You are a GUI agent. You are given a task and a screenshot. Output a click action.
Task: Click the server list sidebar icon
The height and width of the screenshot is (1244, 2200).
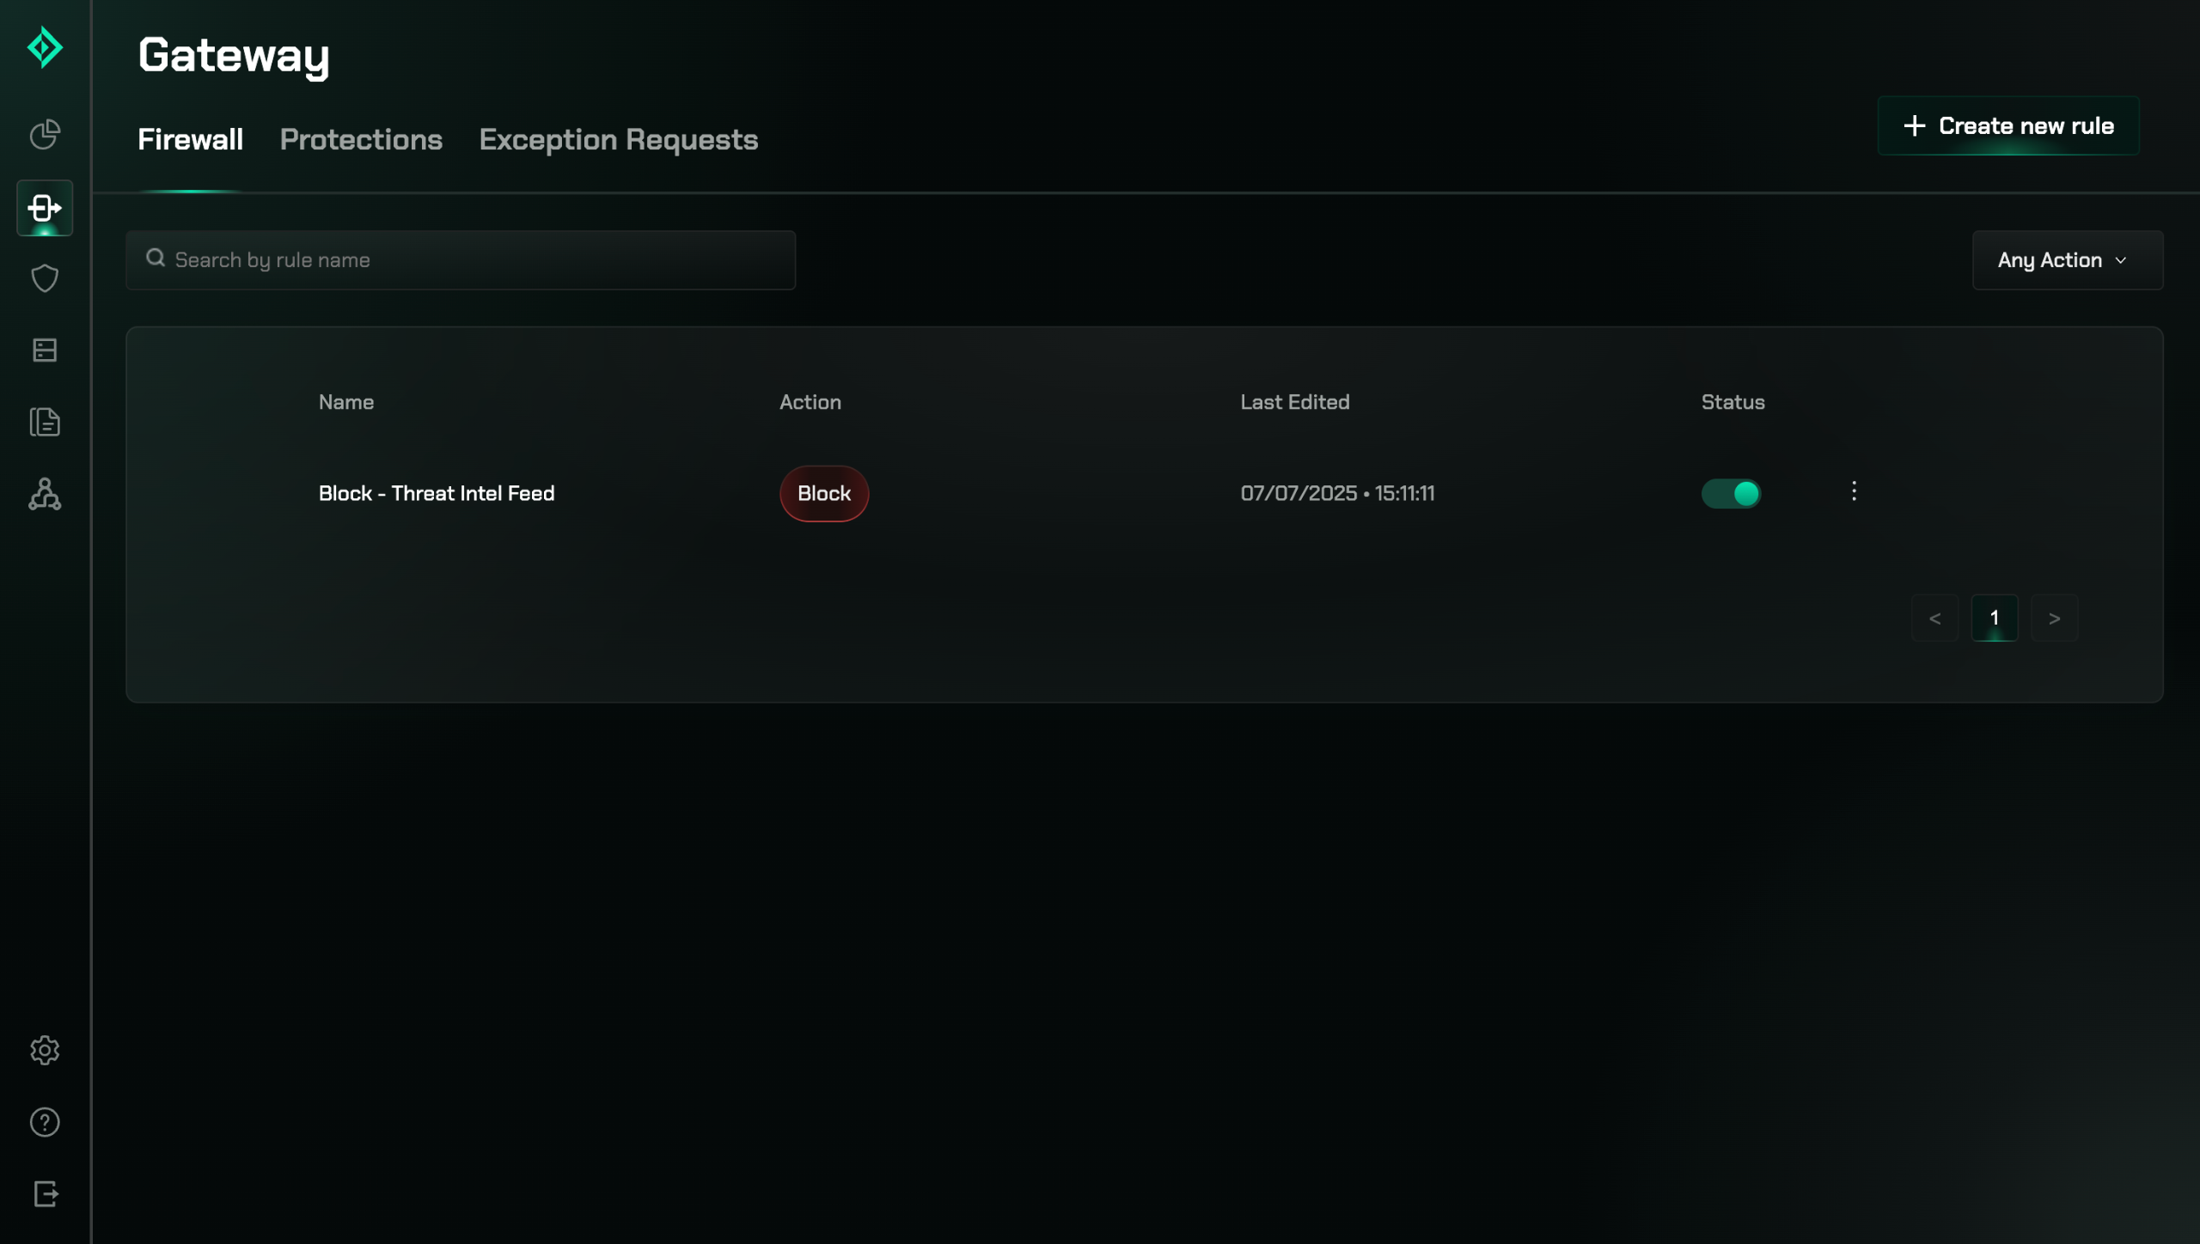click(45, 351)
